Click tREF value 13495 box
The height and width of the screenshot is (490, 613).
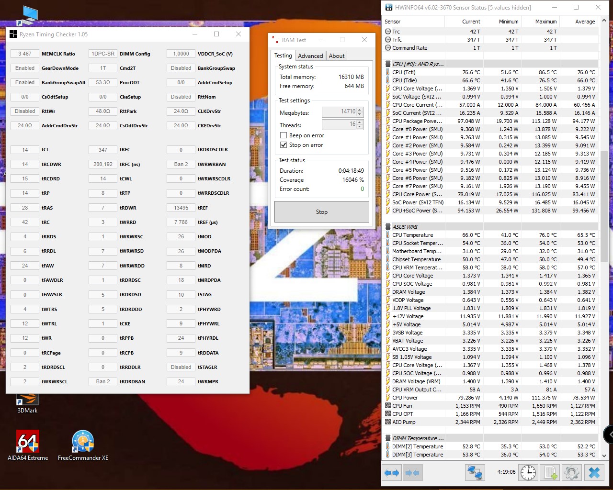point(181,208)
